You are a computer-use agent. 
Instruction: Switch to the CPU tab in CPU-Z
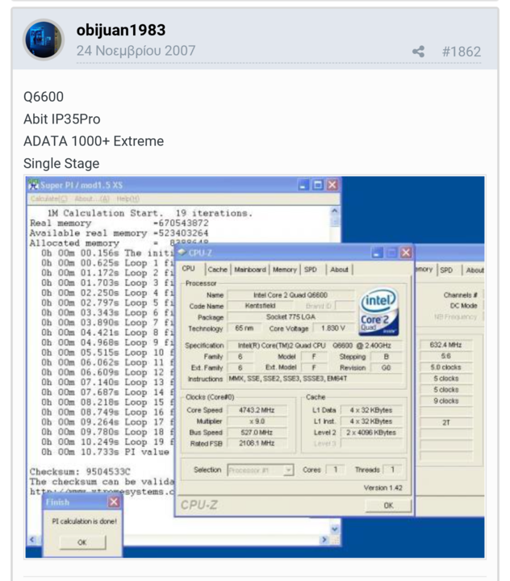[x=188, y=269]
